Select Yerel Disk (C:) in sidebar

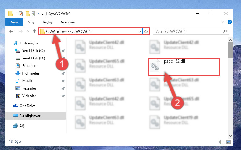pyautogui.click(x=33, y=51)
